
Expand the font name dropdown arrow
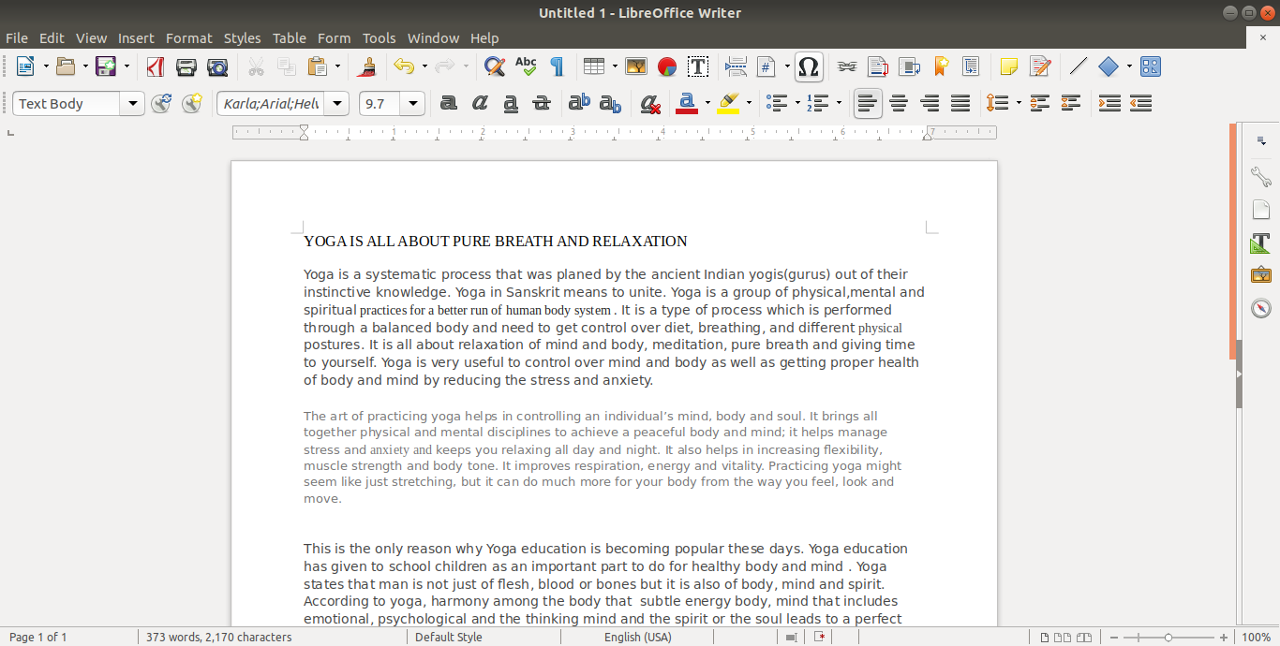coord(337,104)
